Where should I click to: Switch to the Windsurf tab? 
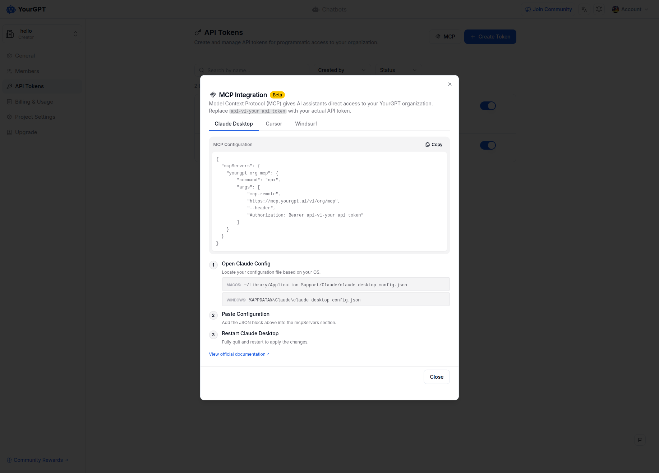[x=306, y=124]
